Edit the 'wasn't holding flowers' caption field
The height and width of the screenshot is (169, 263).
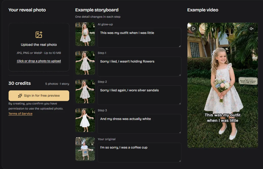pos(139,67)
